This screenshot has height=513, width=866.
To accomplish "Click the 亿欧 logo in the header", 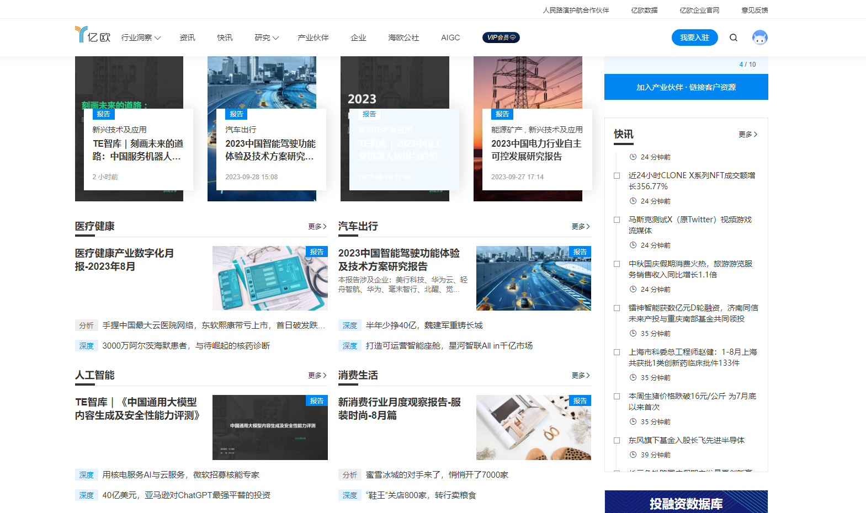I will [x=93, y=35].
